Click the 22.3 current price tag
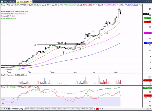The image size is (152, 111). [x=146, y=14]
